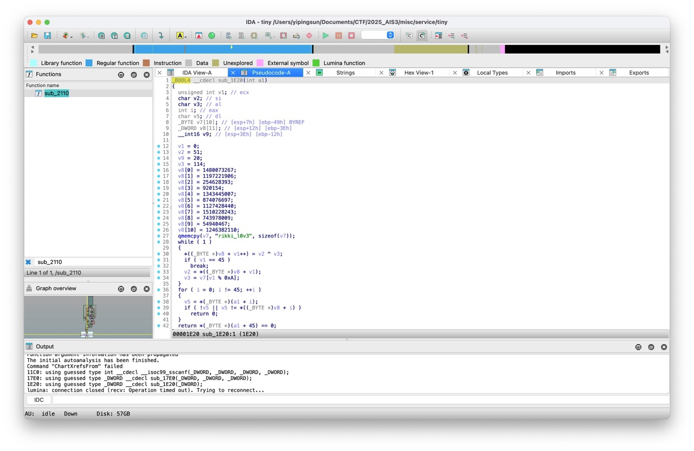Image resolution: width=694 pixels, height=451 pixels.
Task: Switch to the IDA View-A tab
Action: (197, 73)
